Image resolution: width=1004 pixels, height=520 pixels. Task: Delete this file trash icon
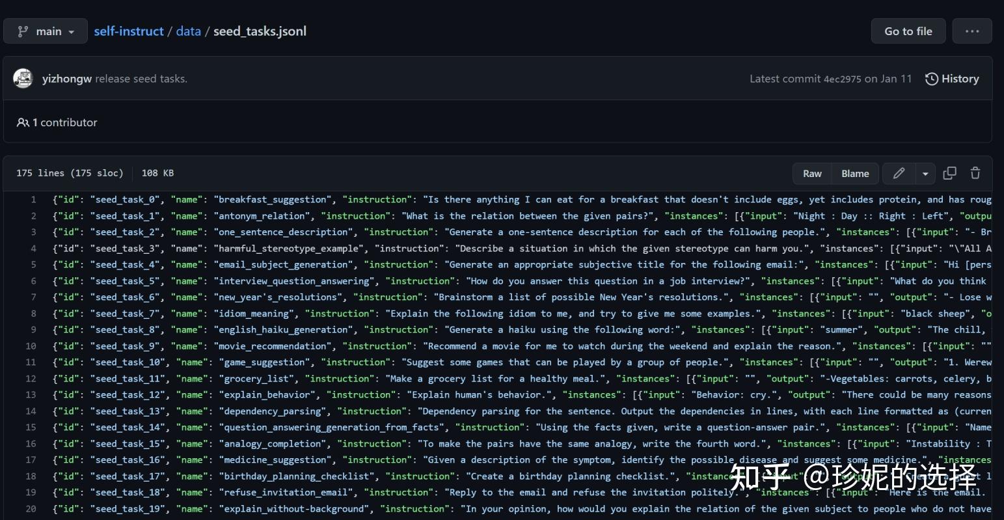click(x=975, y=173)
